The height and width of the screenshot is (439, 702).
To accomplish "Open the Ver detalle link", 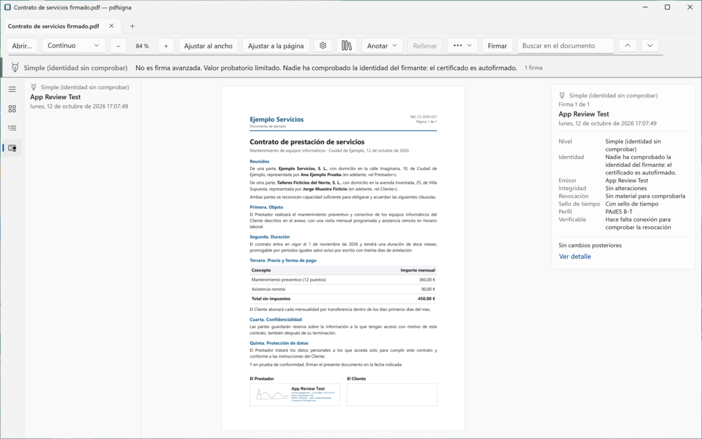I will coord(575,257).
